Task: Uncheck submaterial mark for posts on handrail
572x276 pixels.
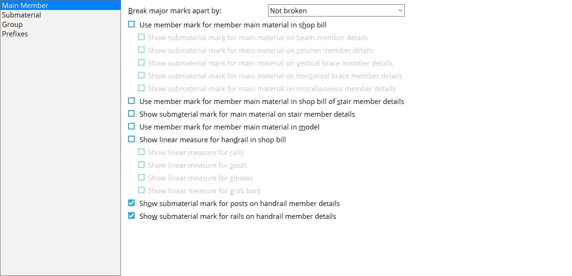Action: click(131, 203)
